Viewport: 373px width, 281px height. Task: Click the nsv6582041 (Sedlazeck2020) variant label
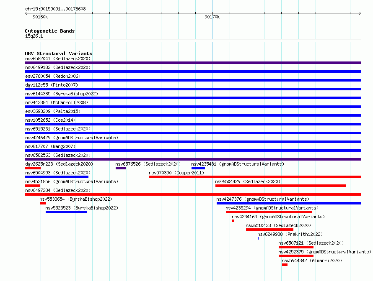[x=58, y=59]
